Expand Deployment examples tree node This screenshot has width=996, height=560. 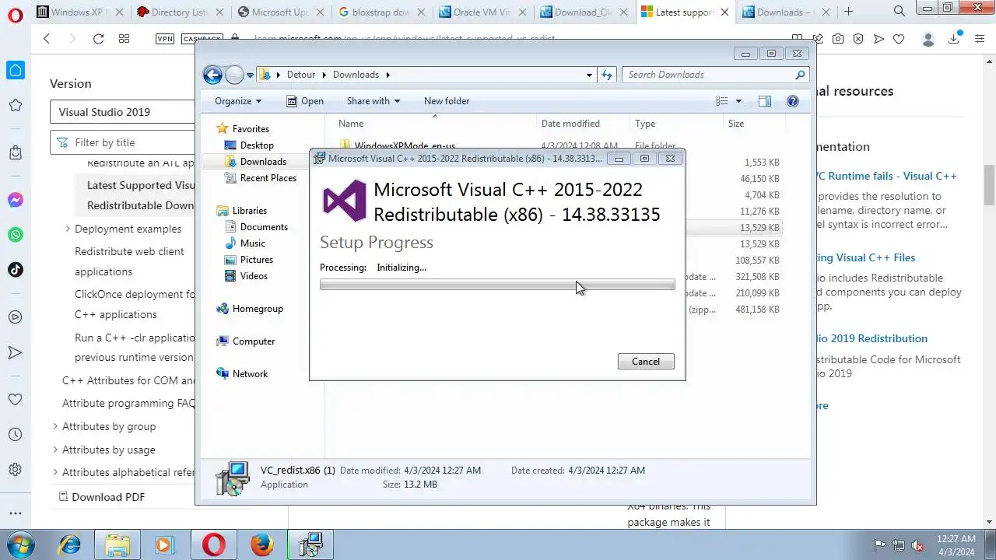68,229
